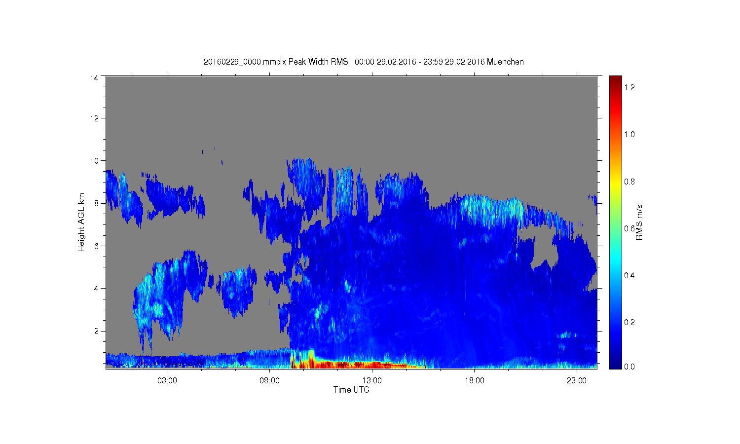Click the dark red top of the colorbar
Screen dimensions: 740x444
615,80
